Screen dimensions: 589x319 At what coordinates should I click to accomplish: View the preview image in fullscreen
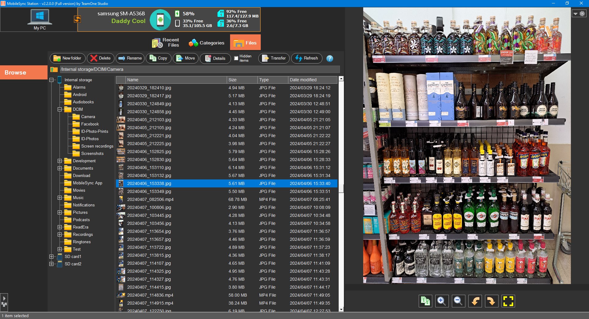[x=508, y=301]
